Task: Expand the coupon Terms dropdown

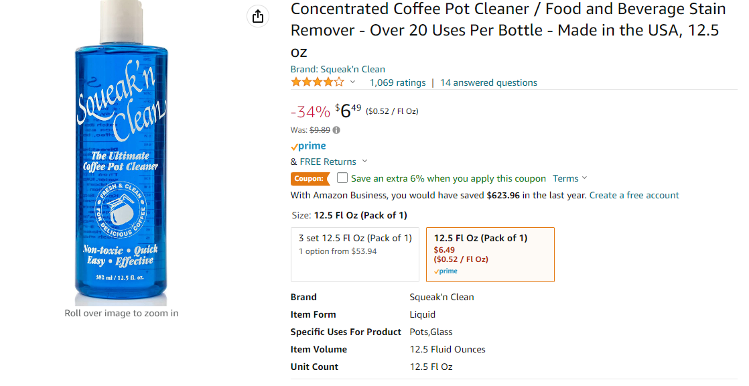Action: coord(569,178)
